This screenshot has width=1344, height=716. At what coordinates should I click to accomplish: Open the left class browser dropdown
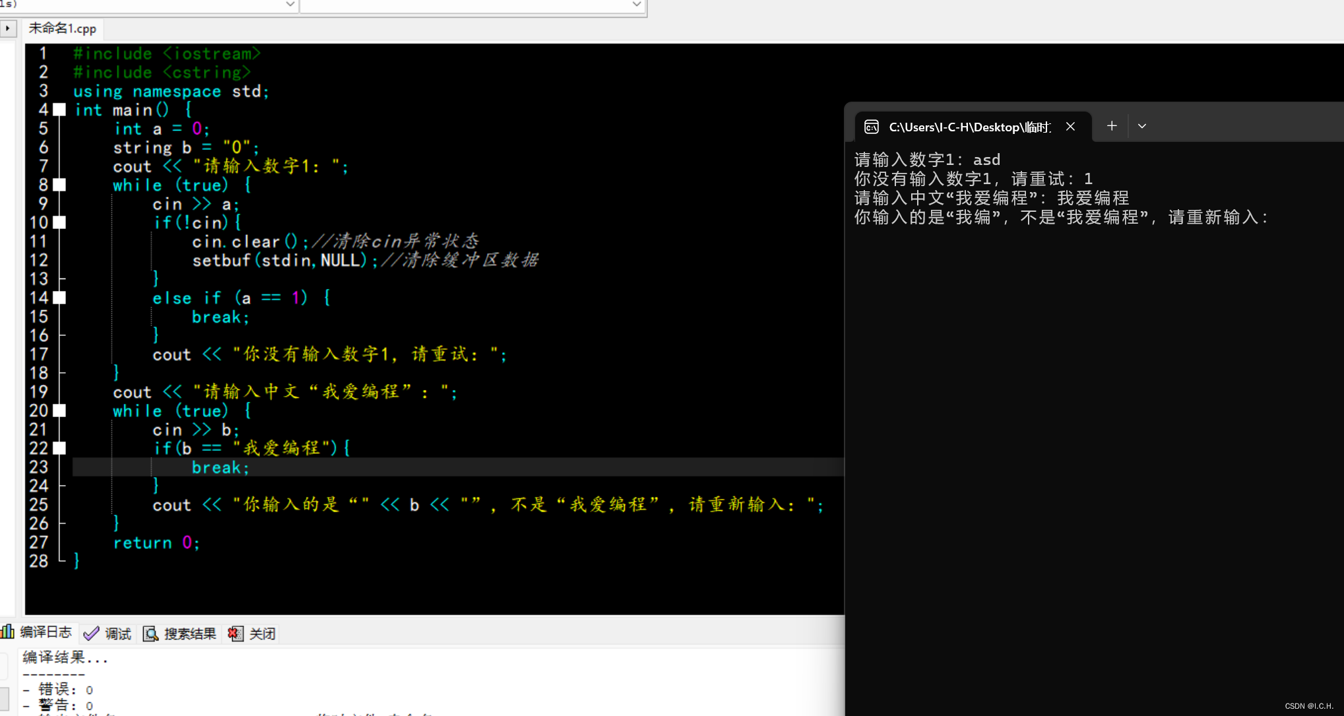(x=290, y=5)
